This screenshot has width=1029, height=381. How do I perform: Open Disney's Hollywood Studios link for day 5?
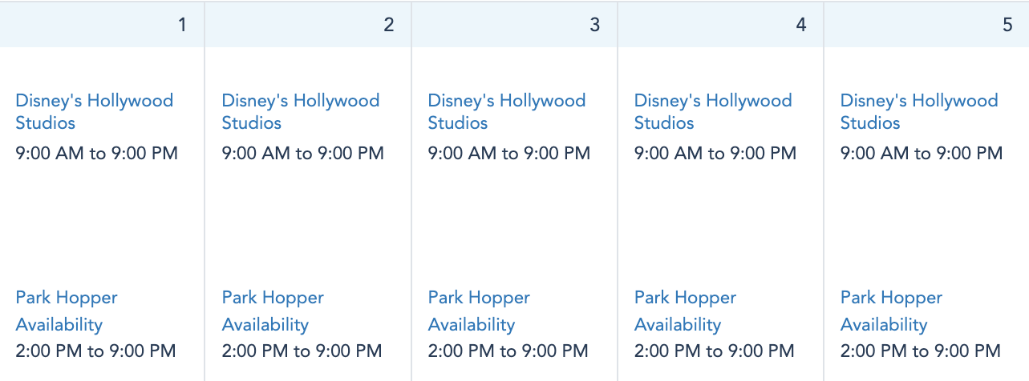click(918, 111)
